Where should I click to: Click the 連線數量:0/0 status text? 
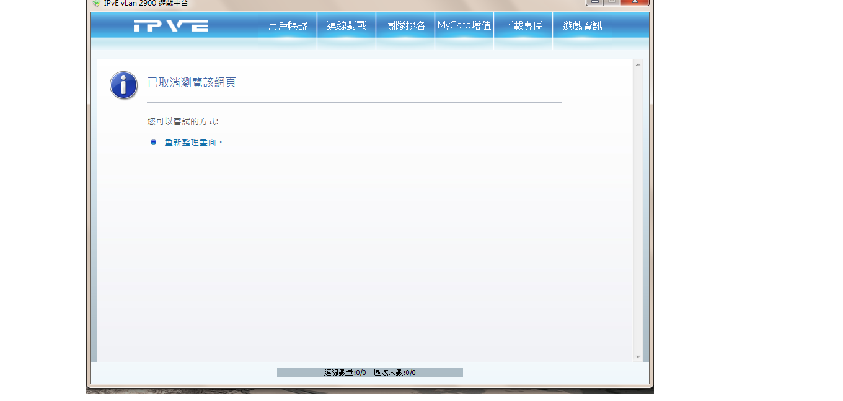[x=345, y=373]
